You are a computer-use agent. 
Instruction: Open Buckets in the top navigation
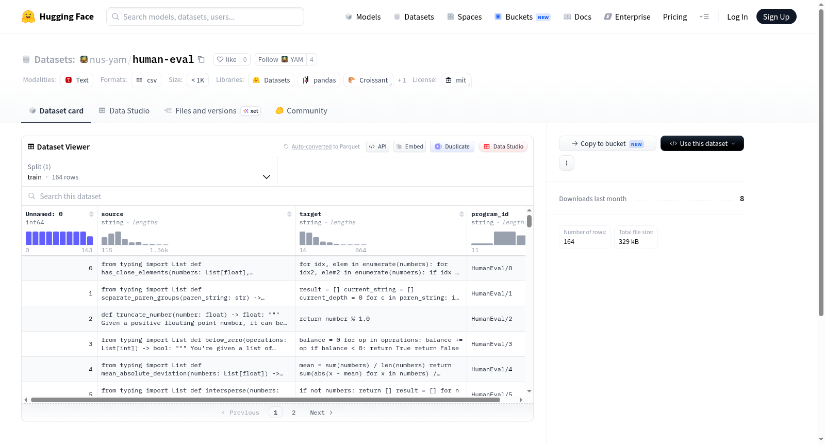point(522,17)
